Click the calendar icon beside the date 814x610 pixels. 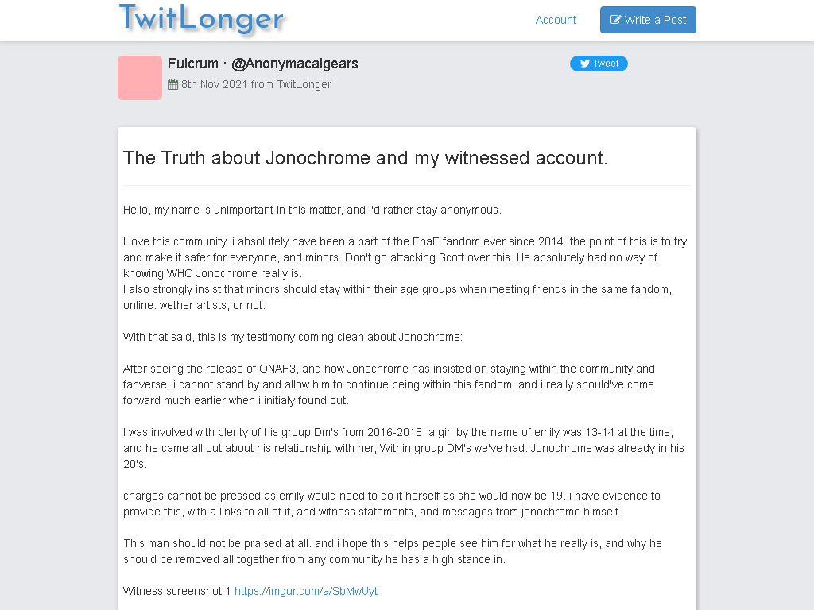pos(172,84)
